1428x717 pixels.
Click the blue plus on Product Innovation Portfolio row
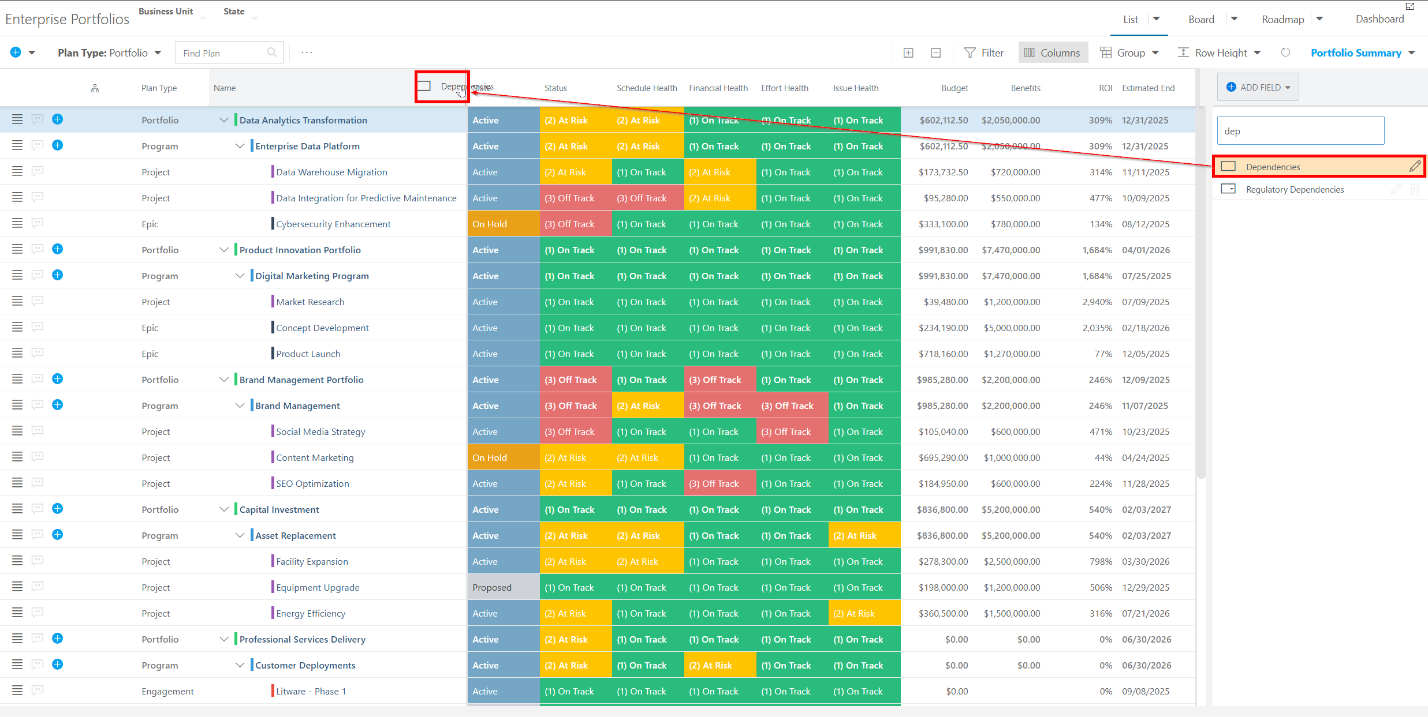pos(57,249)
